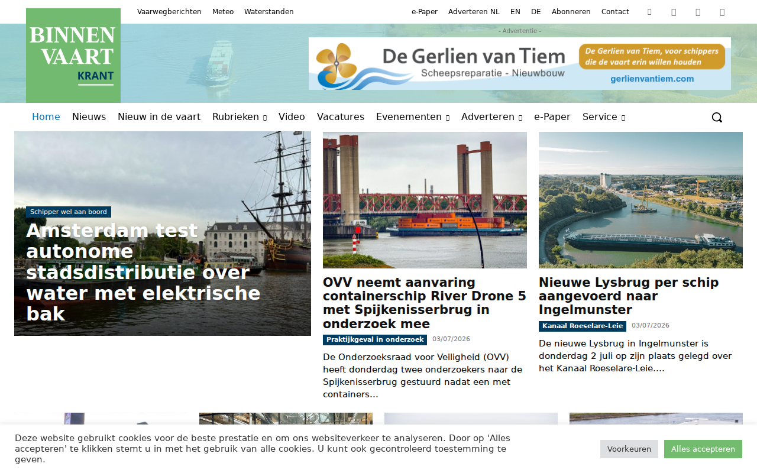The image size is (757, 473).
Task: Click the Gerlien van Tiem advertisement banner
Action: (x=520, y=63)
